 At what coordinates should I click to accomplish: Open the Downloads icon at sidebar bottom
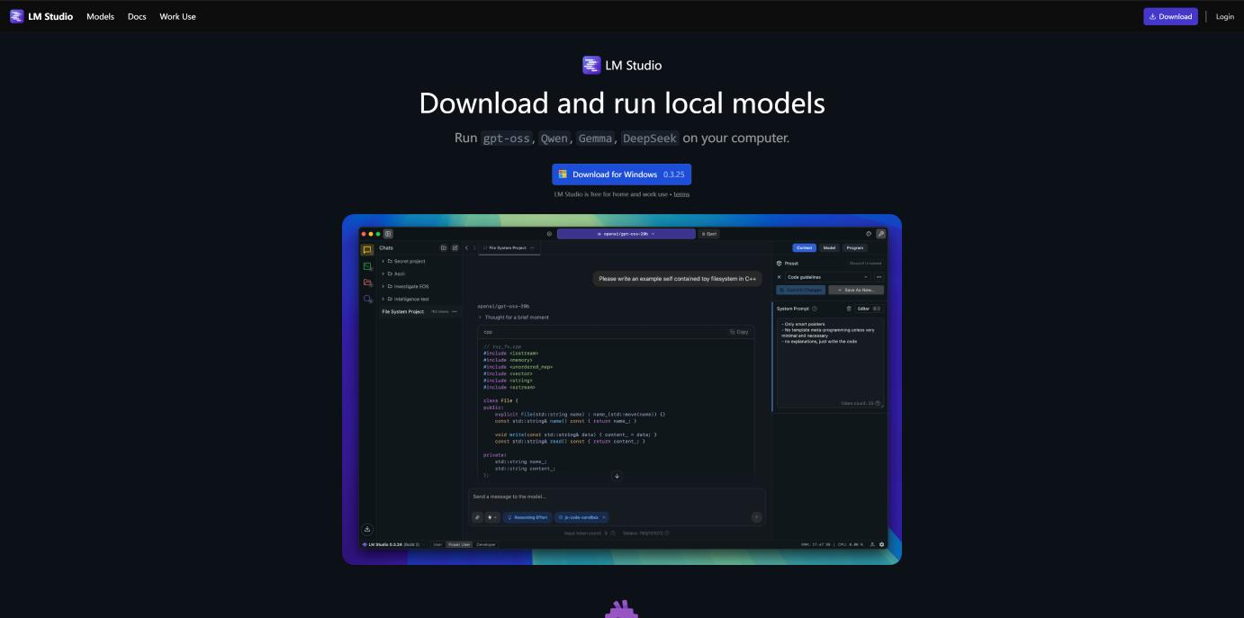click(367, 529)
